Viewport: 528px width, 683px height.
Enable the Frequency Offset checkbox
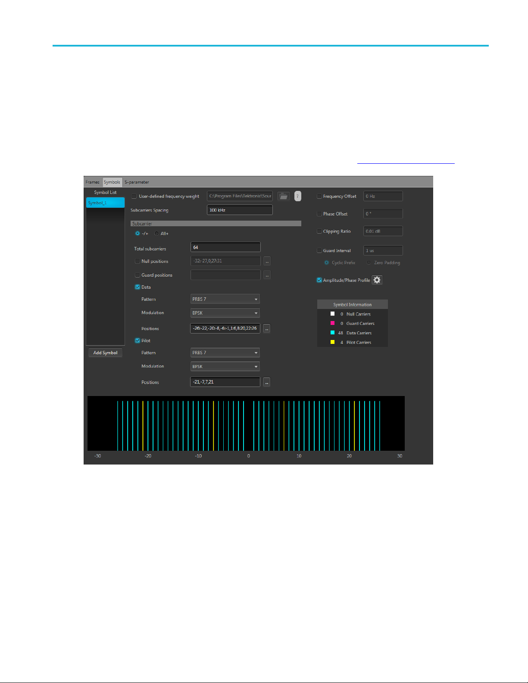pos(319,196)
